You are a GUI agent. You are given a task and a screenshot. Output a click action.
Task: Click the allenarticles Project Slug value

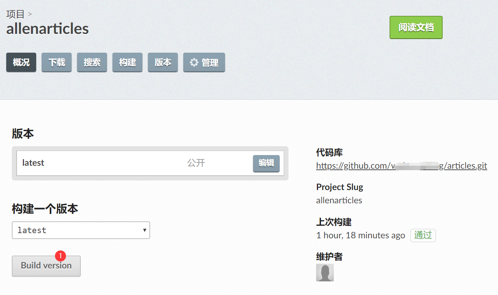(x=339, y=200)
